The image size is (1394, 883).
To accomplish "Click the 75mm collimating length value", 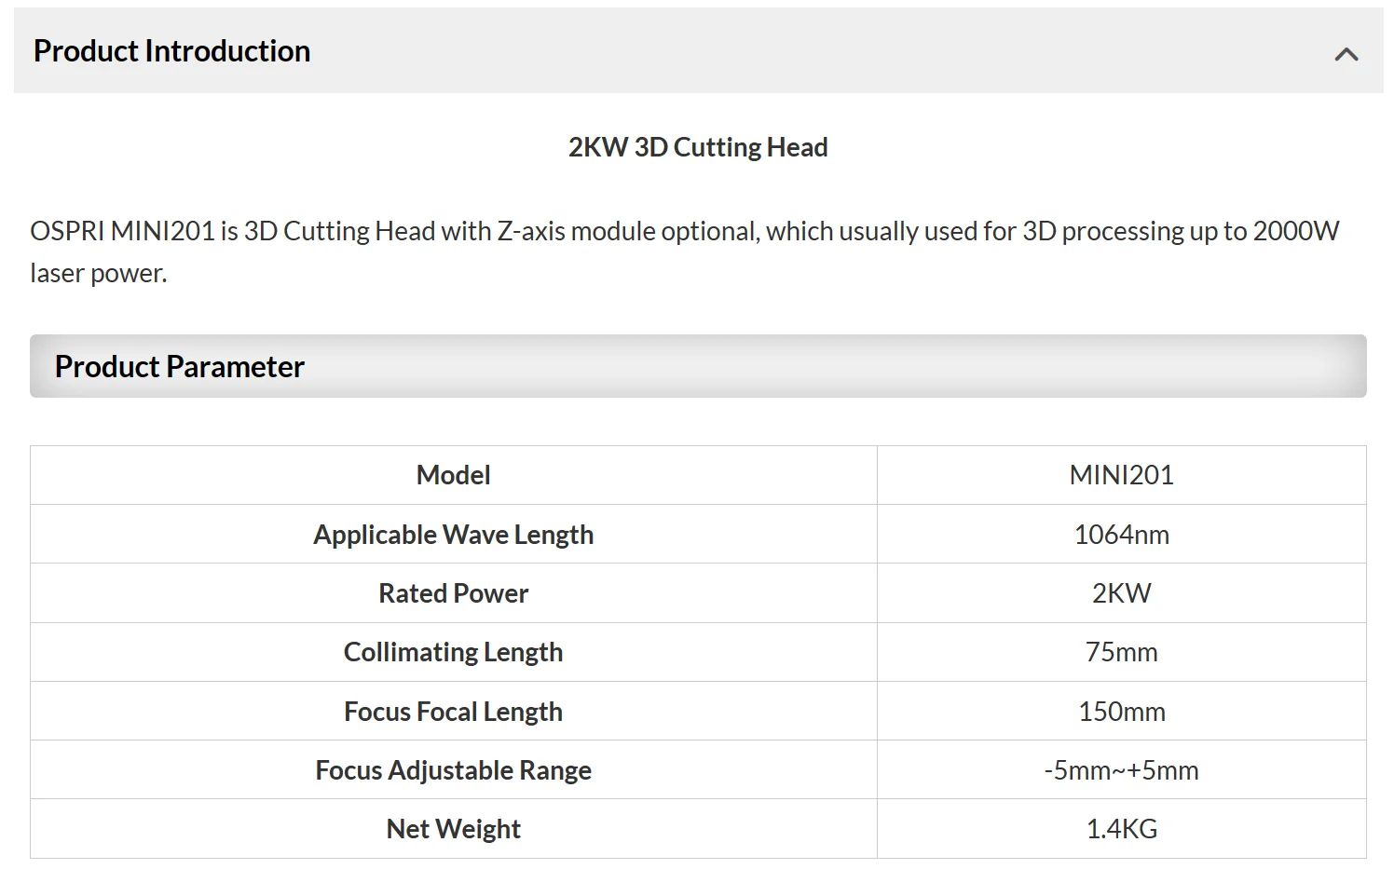I will pos(1121,652).
